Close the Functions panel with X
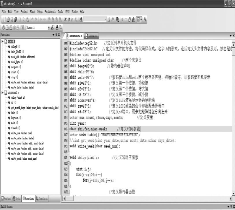This screenshot has width=235, height=210. pyautogui.click(x=59, y=35)
